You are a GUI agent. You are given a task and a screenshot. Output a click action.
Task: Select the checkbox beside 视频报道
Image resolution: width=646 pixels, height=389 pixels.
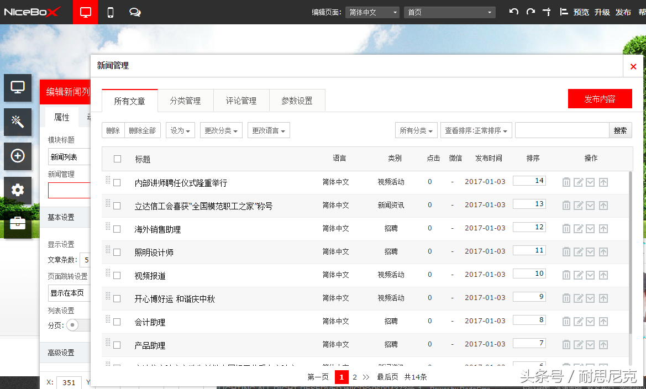[x=117, y=275]
